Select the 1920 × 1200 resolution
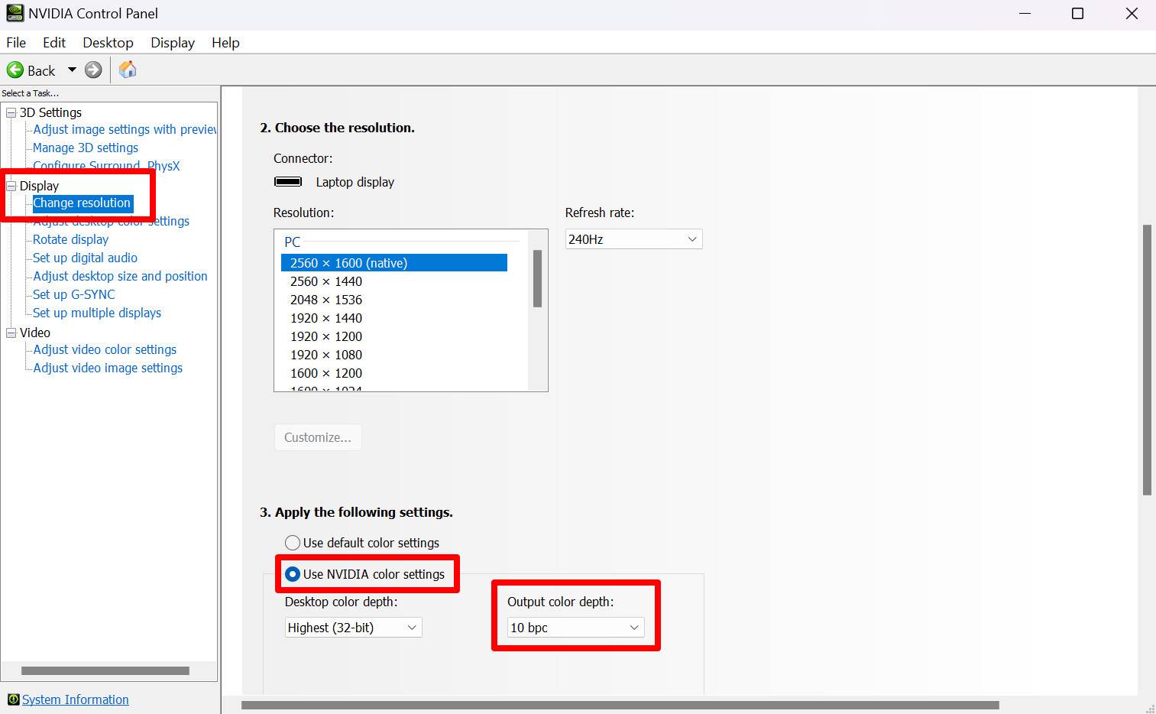 (x=326, y=336)
